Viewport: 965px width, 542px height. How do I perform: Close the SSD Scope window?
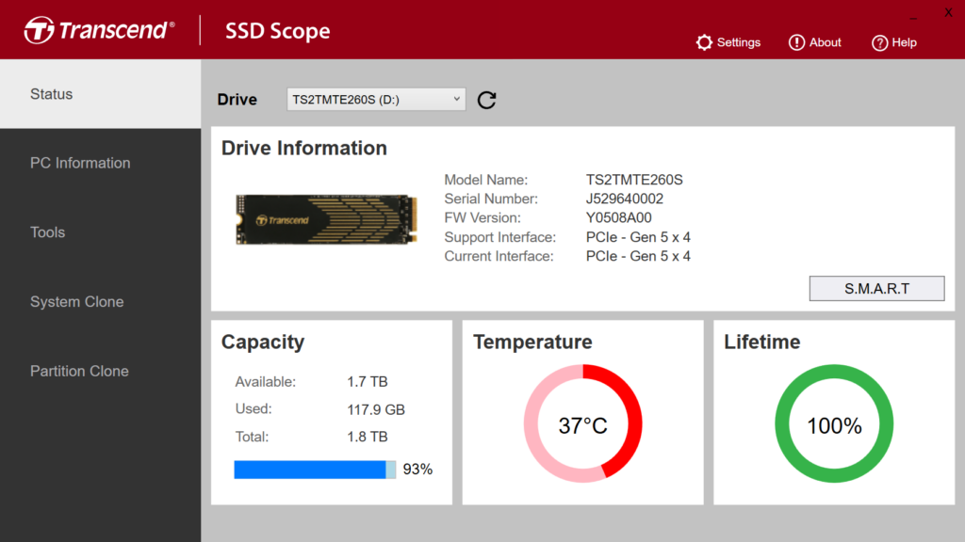[x=948, y=12]
